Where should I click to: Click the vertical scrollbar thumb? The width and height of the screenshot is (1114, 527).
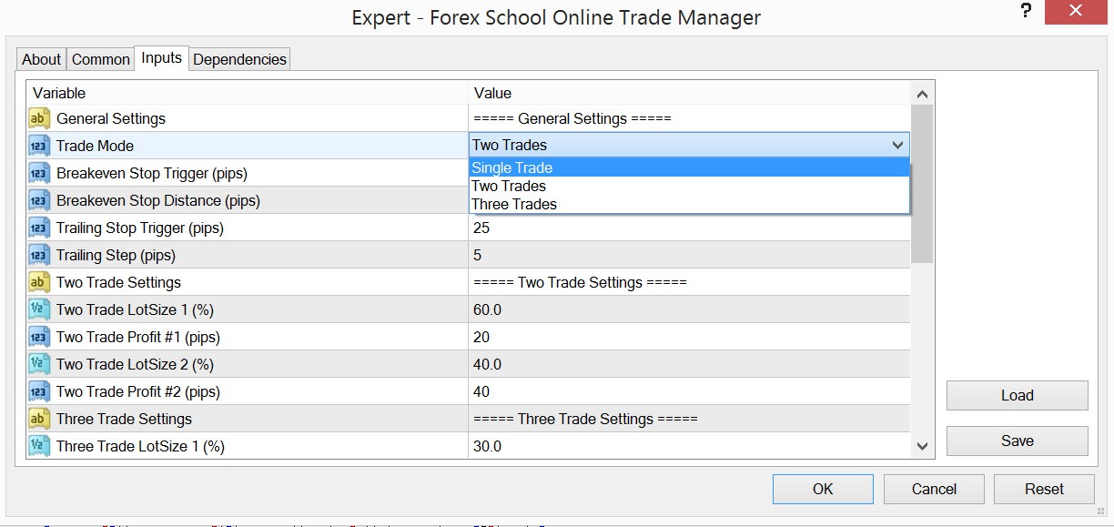point(922,184)
